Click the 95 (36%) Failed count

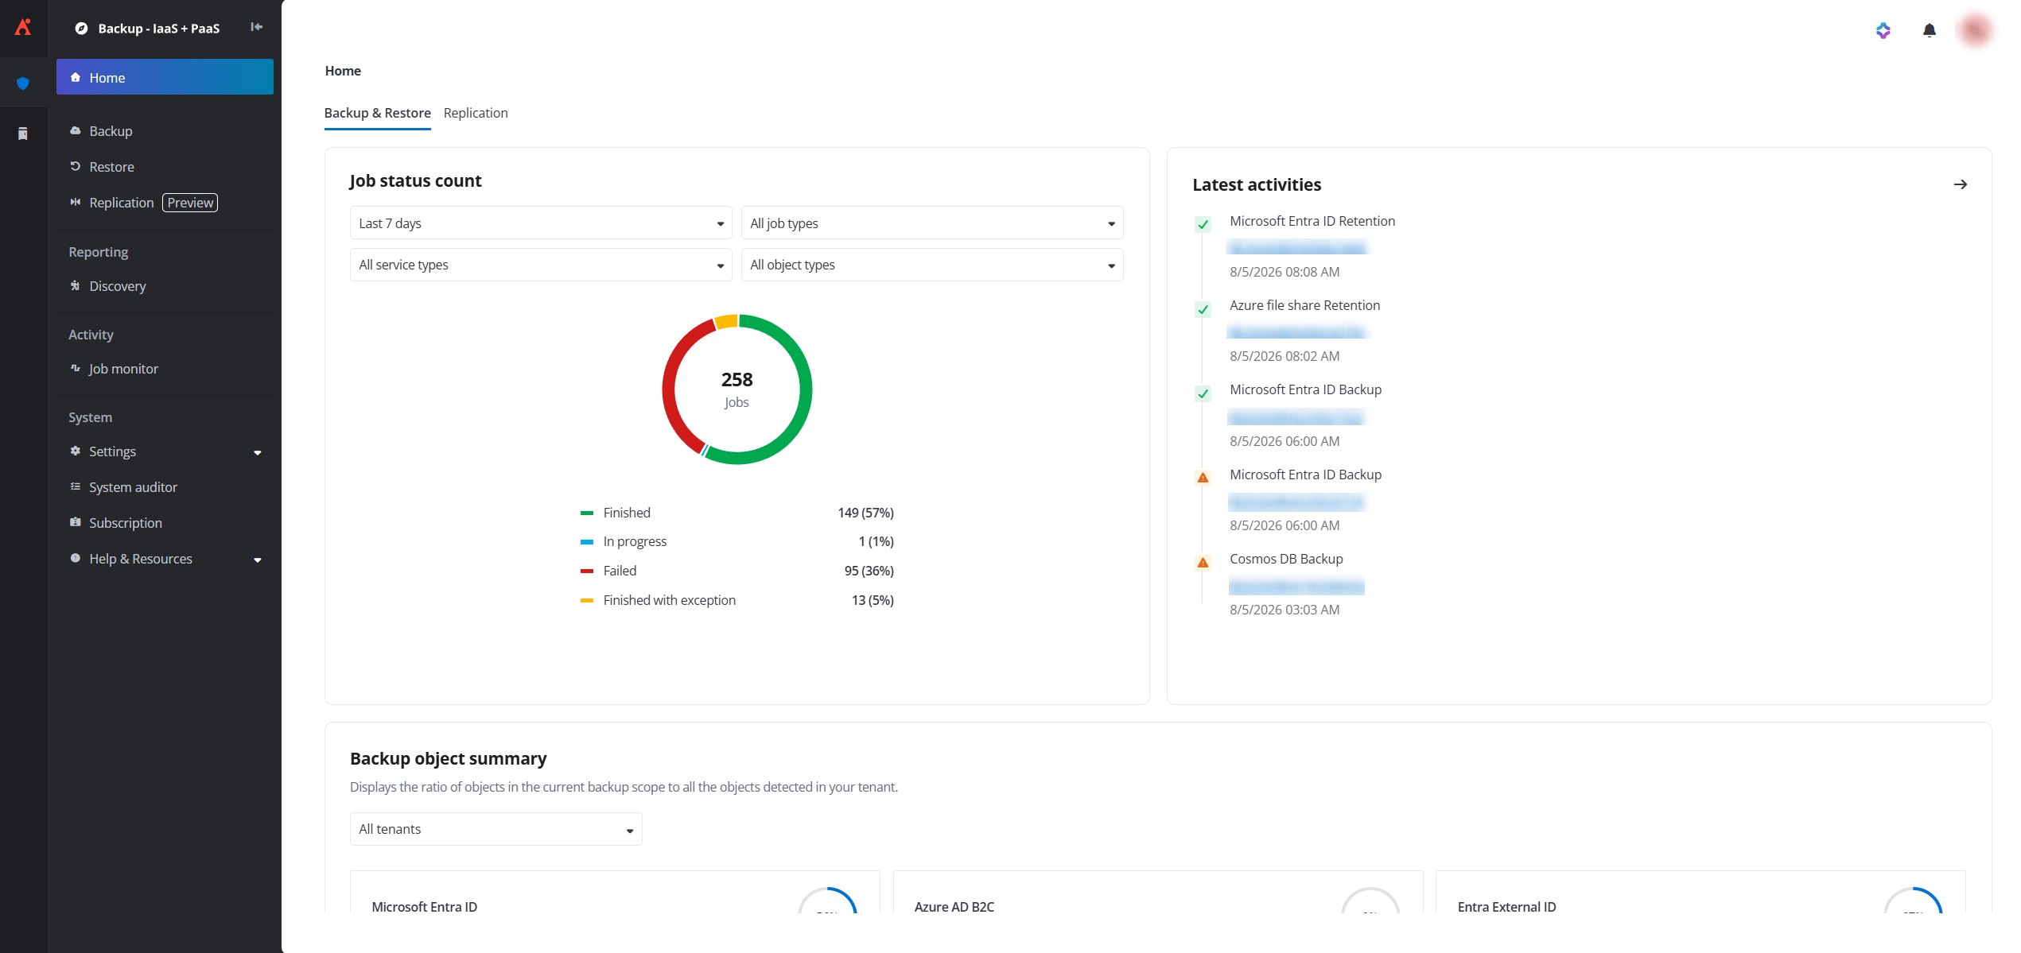pos(869,571)
